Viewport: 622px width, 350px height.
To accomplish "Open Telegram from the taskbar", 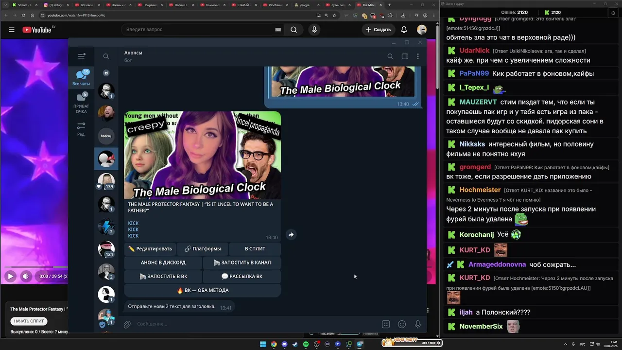I will click(x=360, y=344).
